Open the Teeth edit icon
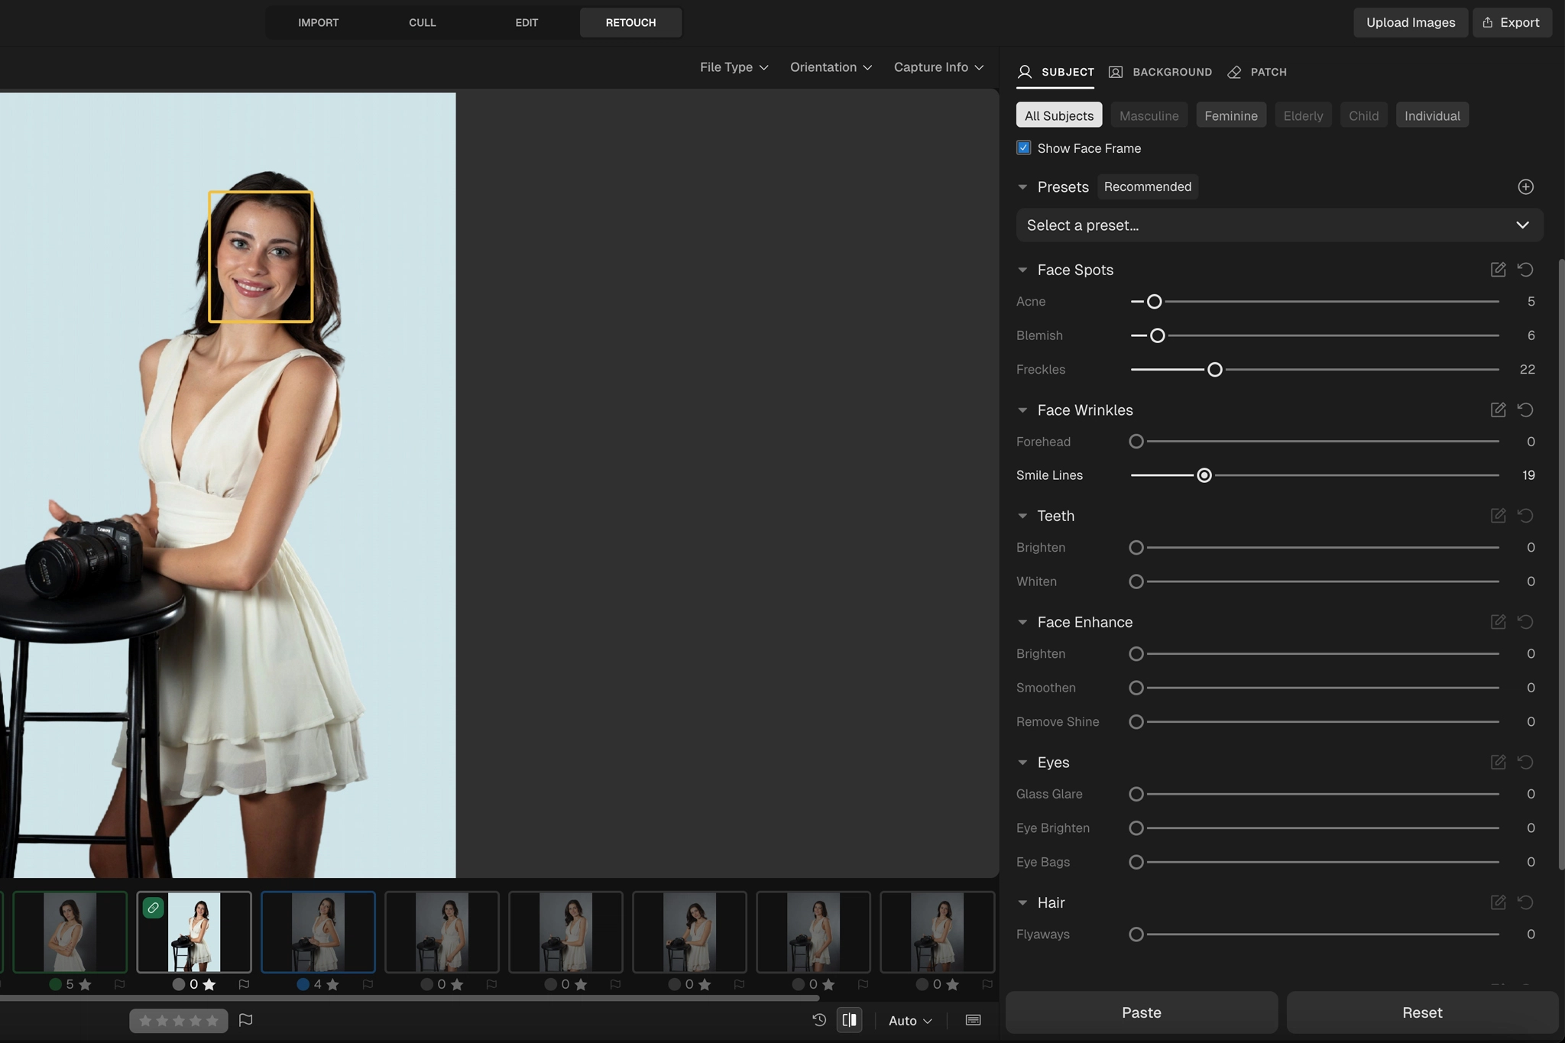Viewport: 1565px width, 1043px height. click(1498, 516)
